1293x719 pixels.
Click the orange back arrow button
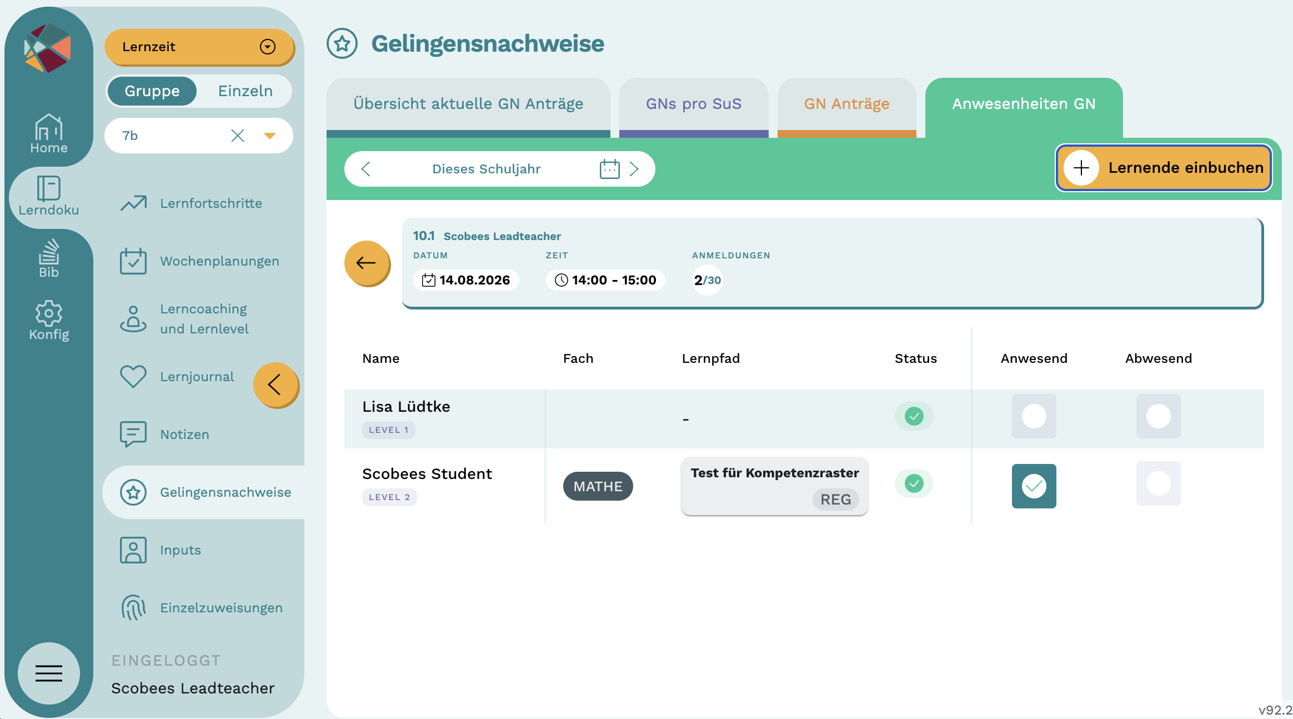pyautogui.click(x=367, y=263)
